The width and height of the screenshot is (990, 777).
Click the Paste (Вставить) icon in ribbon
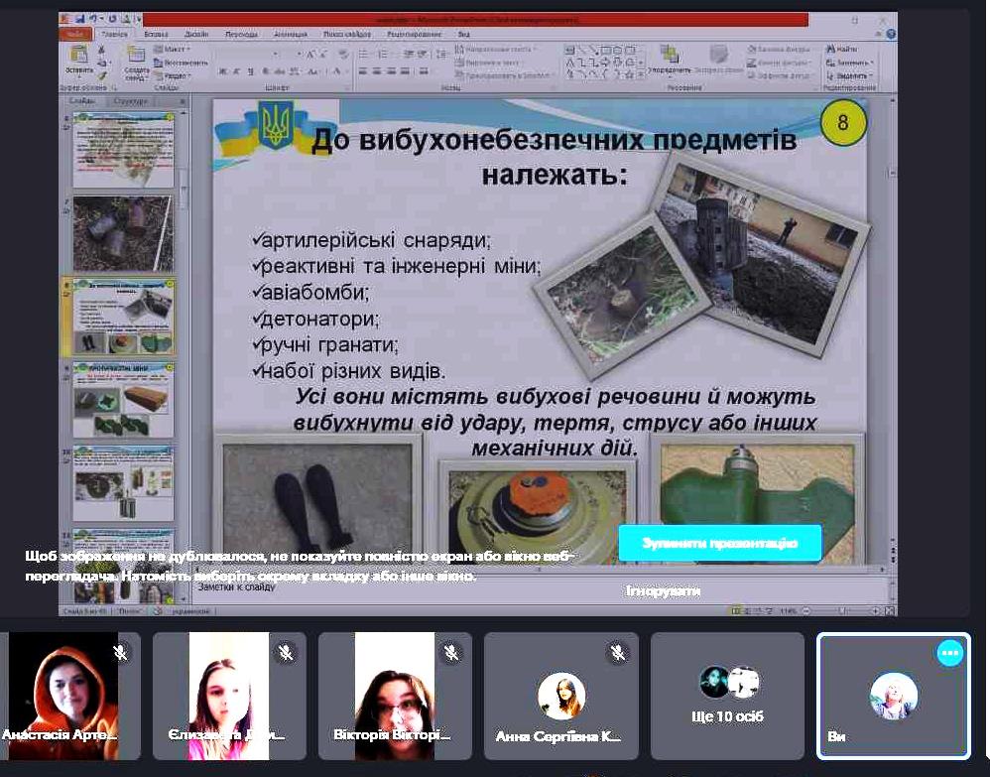click(x=78, y=58)
